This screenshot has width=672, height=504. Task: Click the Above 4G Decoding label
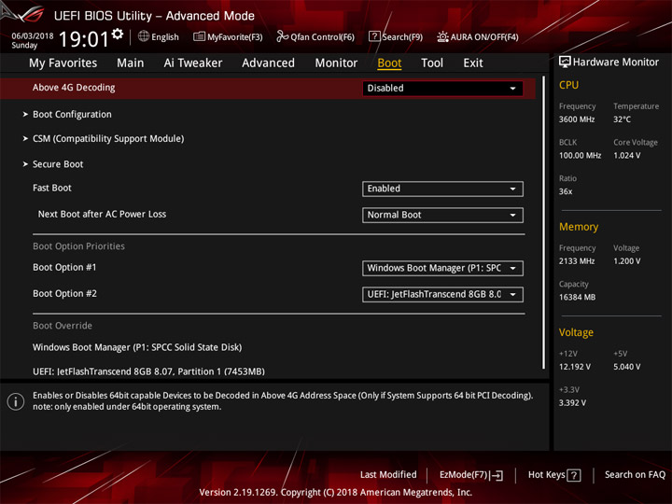74,88
